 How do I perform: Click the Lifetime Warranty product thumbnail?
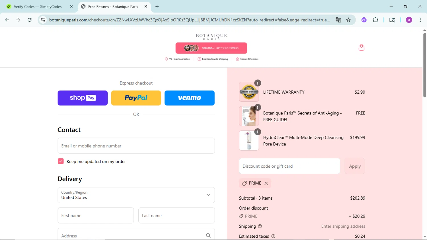249,92
